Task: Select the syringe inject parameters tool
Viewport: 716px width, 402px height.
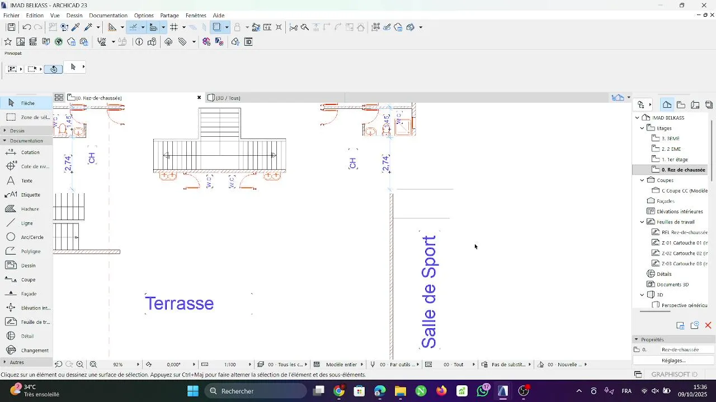Action: 88,27
